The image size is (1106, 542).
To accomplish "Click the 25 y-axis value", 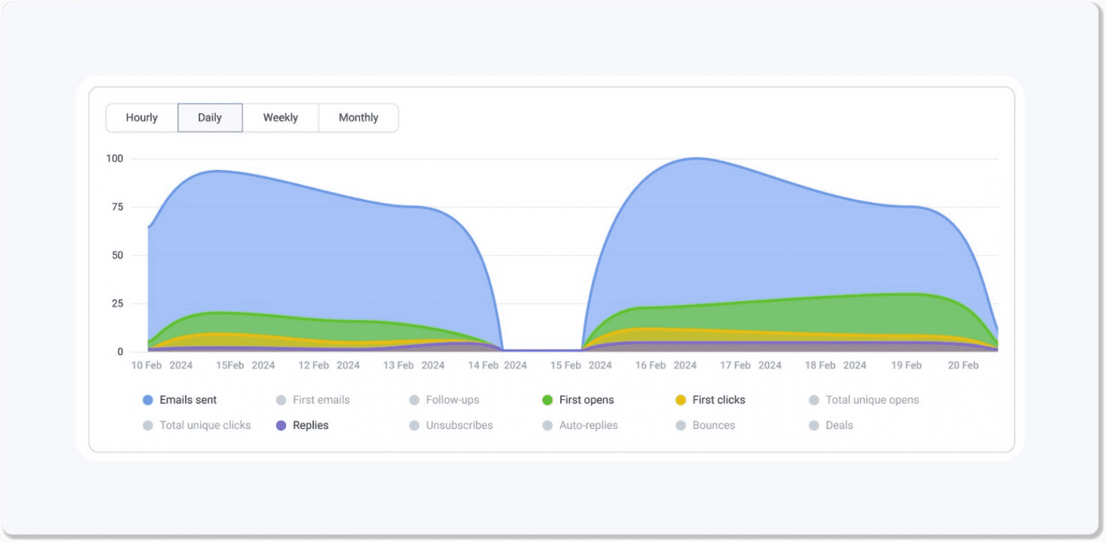I will coord(117,304).
